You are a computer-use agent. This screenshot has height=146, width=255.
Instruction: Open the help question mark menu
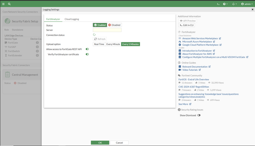tap(225, 4)
